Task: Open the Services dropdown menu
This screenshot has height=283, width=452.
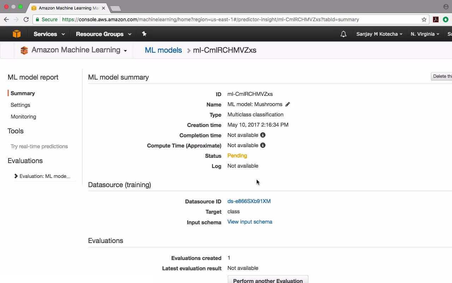Action: 49,34
